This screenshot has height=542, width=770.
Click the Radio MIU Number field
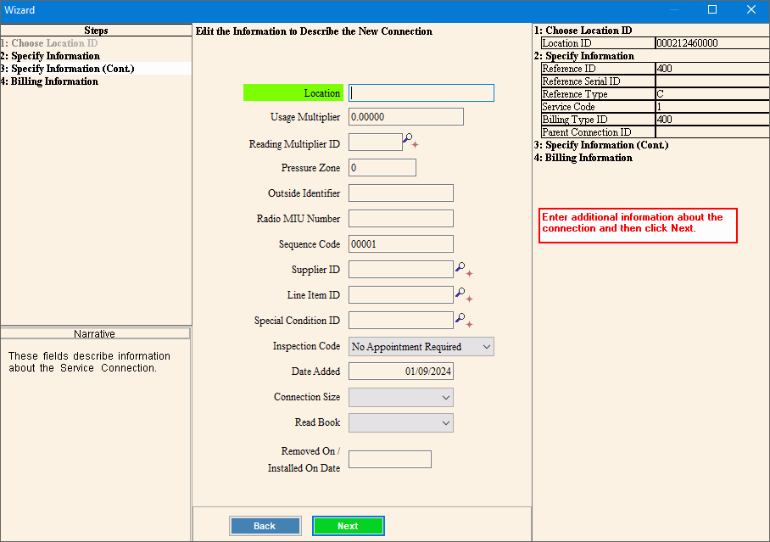pyautogui.click(x=400, y=219)
